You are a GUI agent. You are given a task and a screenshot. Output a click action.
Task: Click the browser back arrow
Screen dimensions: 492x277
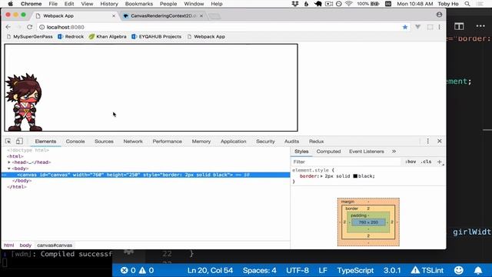point(8,27)
